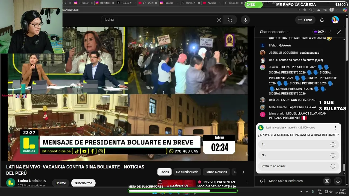Click the chat scrollbar thumb

pyautogui.click(x=344, y=167)
